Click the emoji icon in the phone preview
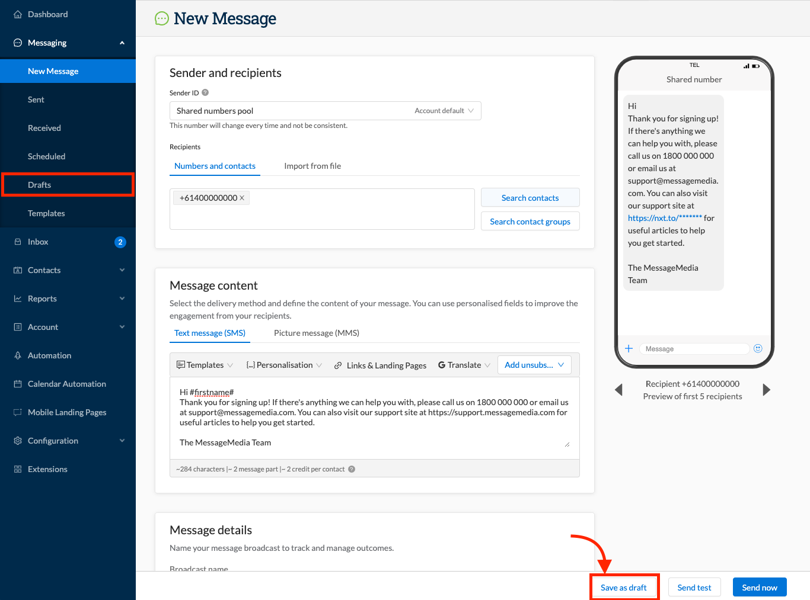The image size is (810, 600). point(758,348)
